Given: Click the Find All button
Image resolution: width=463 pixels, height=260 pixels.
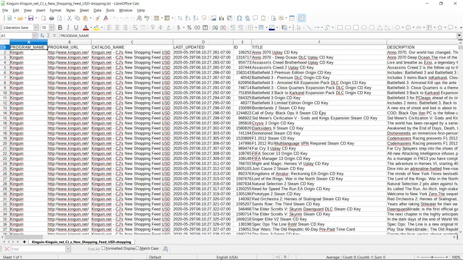Looking at the screenshot, I should click(94, 249).
